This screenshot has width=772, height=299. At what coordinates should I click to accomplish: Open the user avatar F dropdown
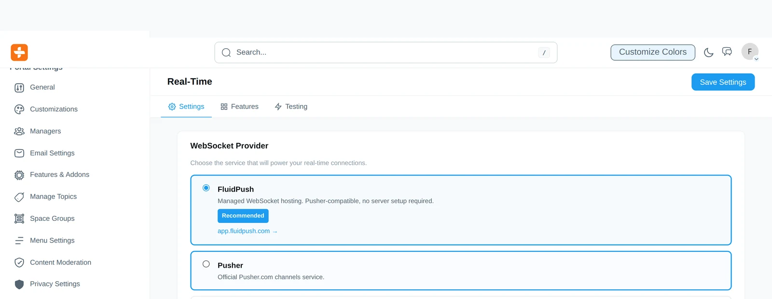click(750, 52)
